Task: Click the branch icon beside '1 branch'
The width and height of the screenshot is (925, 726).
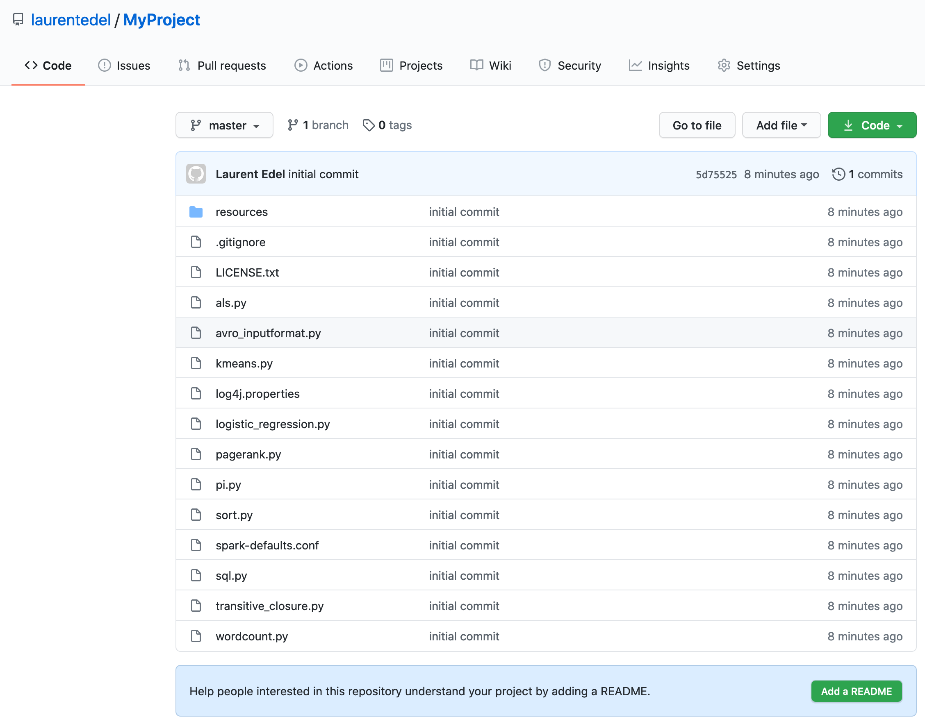Action: click(x=293, y=125)
